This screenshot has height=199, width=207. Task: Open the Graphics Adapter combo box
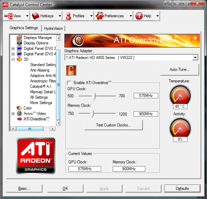[131, 58]
